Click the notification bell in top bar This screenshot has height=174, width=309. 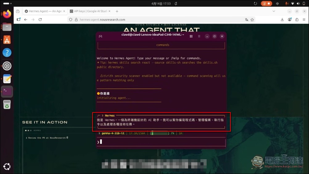175,4
